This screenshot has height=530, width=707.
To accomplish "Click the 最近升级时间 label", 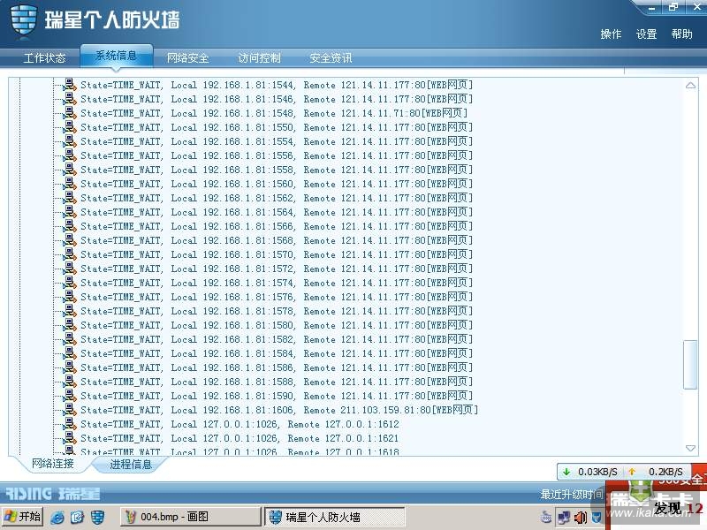I will click(x=571, y=495).
